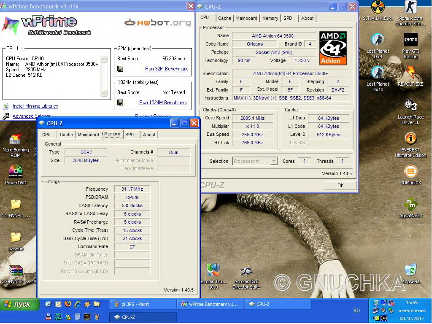Select the CG-NVNF2 WinRAR archive icon
This screenshot has width=432, height=324.
click(x=16, y=270)
